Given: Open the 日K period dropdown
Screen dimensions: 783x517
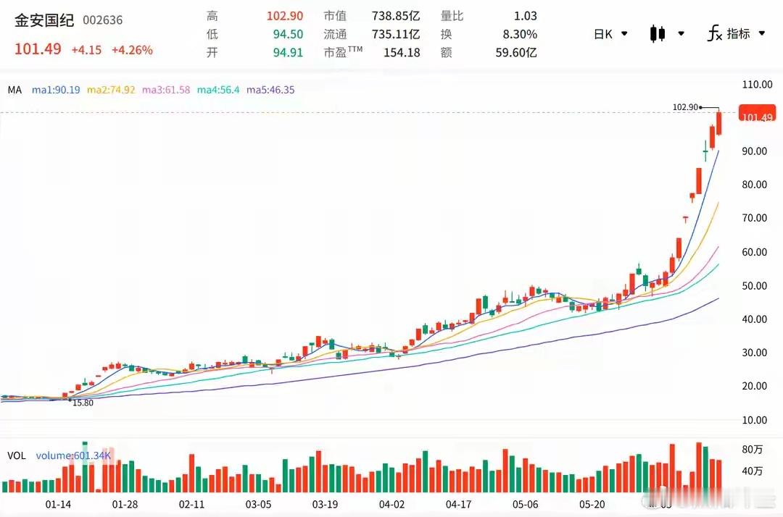Looking at the screenshot, I should click(610, 34).
